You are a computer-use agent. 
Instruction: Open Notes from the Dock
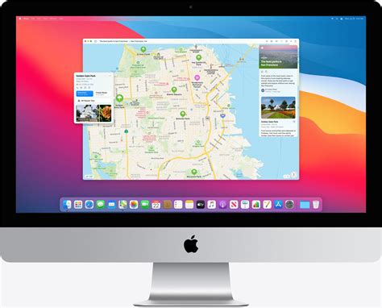pyautogui.click(x=189, y=205)
